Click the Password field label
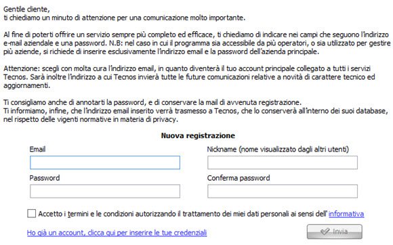 [x=45, y=178]
